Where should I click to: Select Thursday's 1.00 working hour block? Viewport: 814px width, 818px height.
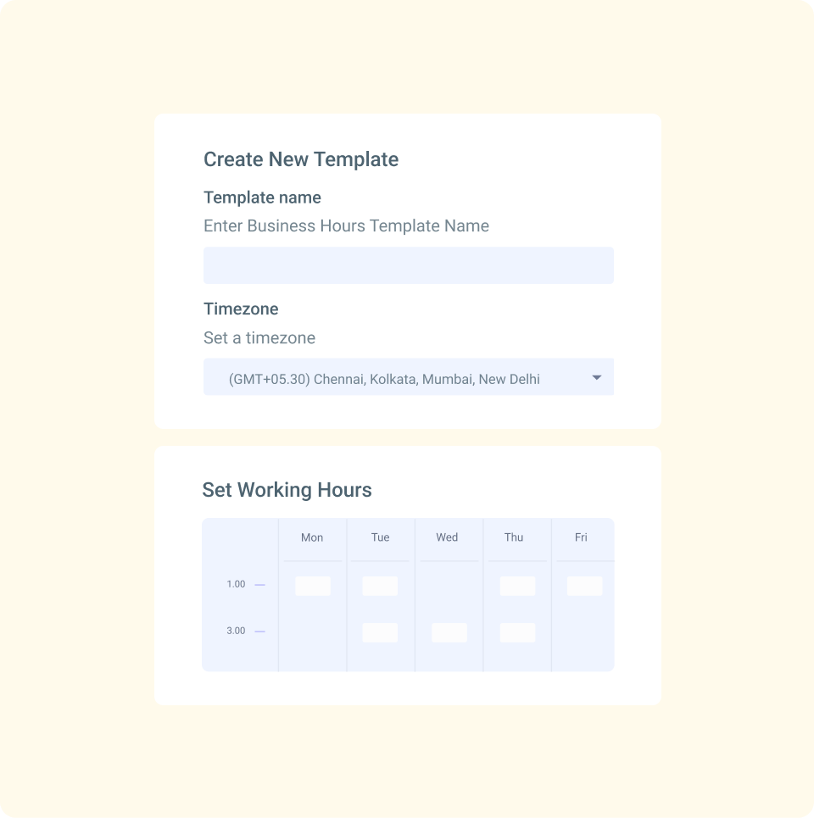(x=517, y=586)
